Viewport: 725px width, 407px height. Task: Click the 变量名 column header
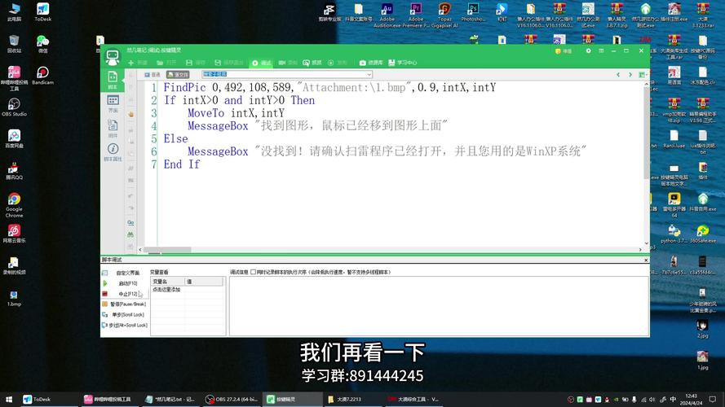pos(168,282)
